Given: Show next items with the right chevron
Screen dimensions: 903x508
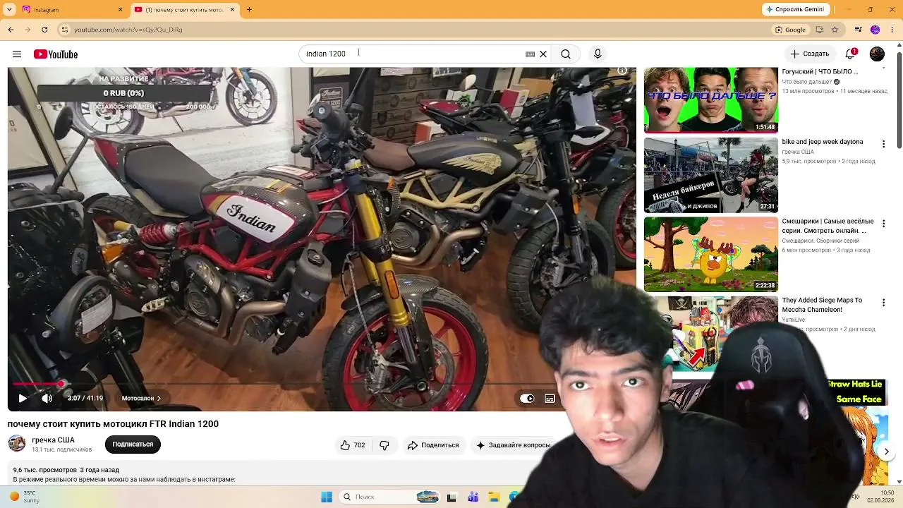Looking at the screenshot, I should 887,452.
